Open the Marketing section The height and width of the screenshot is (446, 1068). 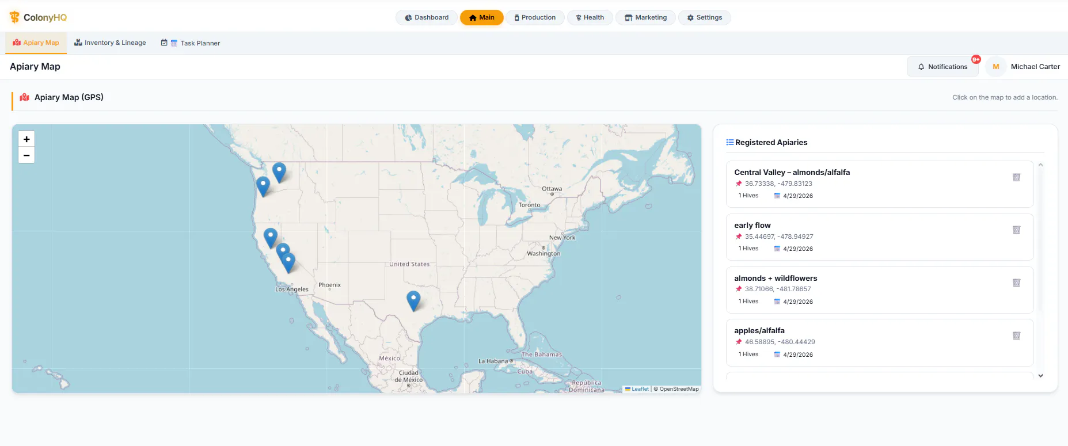coord(646,18)
